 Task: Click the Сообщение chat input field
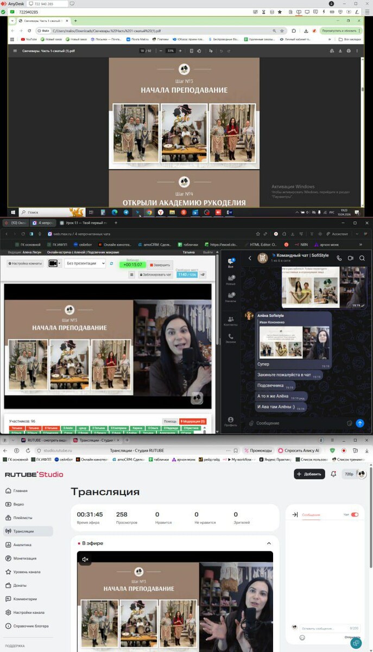[300, 423]
